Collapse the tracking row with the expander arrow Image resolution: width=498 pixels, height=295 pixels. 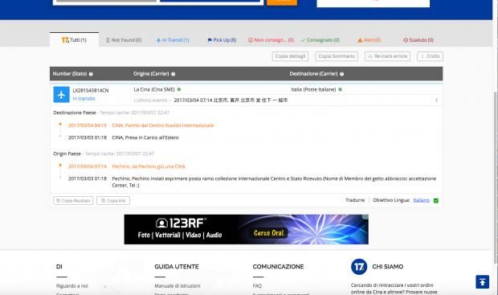pyautogui.click(x=436, y=100)
